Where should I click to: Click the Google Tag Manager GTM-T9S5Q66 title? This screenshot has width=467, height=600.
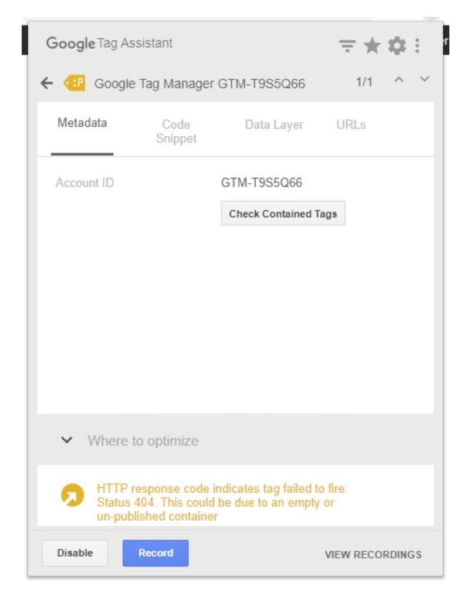click(x=199, y=83)
